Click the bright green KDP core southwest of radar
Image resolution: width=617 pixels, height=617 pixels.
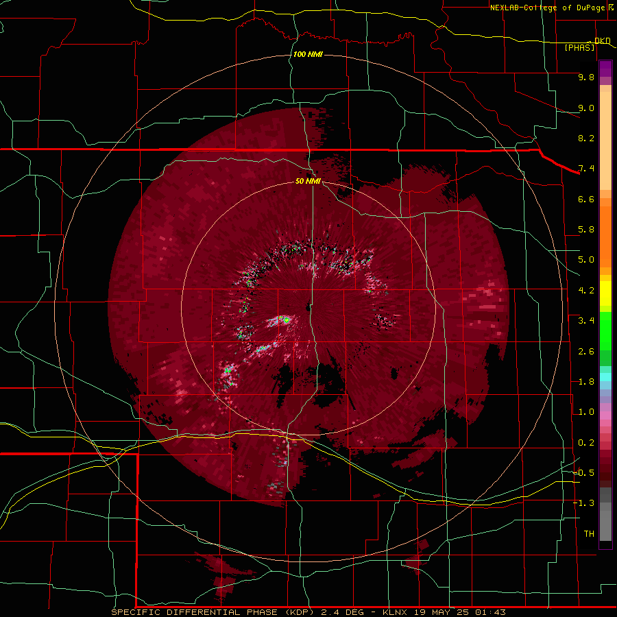[286, 320]
